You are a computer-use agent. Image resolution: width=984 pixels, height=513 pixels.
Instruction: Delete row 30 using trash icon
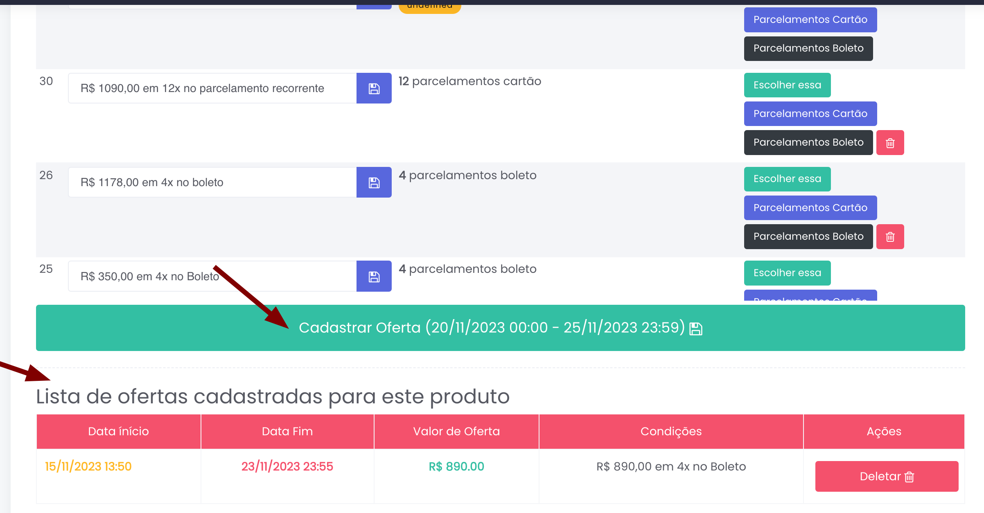[890, 143]
